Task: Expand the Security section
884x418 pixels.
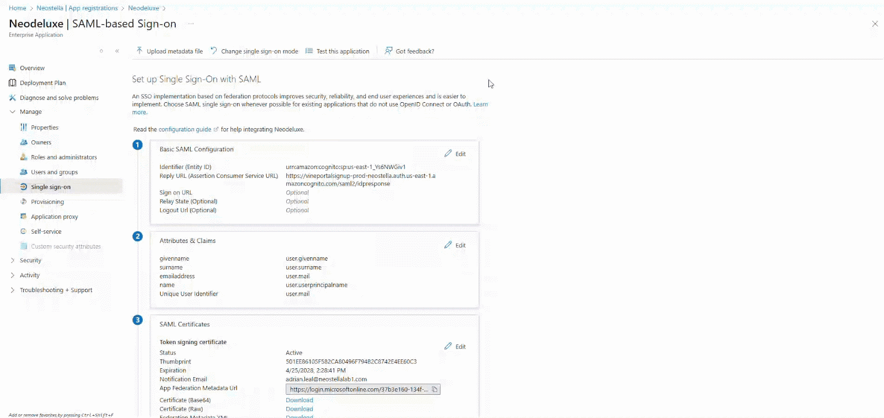Action: click(x=12, y=261)
